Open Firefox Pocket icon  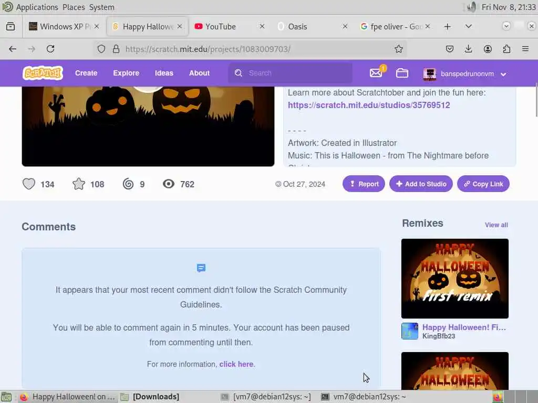450,49
